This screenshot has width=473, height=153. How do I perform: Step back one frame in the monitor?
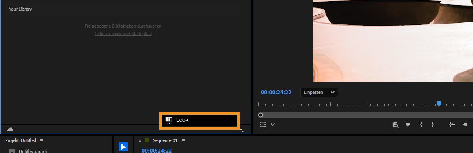(465, 125)
